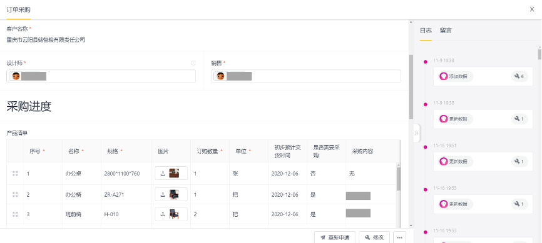The width and height of the screenshot is (542, 243).
Task: Click the 设计师 person input field
Action: [101, 76]
